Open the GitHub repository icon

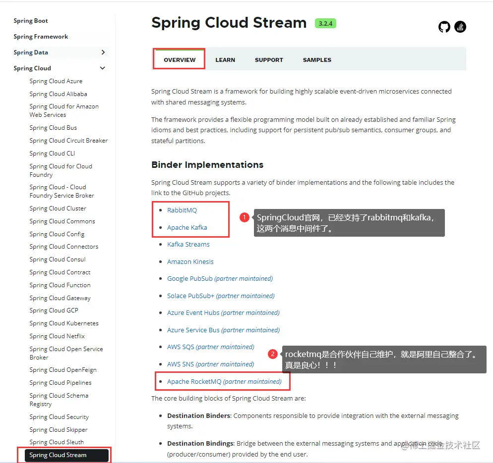(x=444, y=27)
